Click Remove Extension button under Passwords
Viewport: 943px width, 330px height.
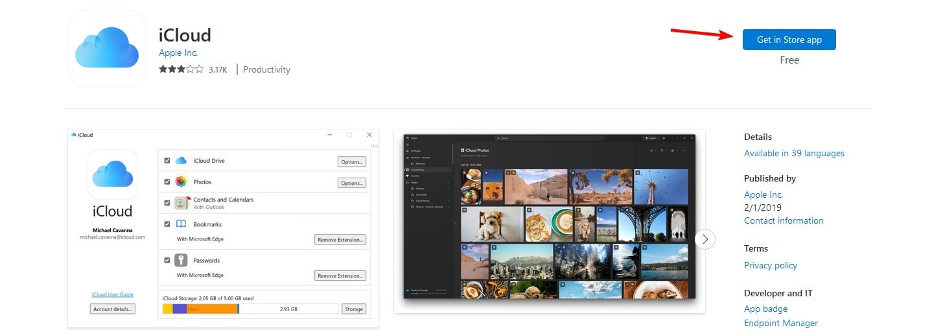[x=340, y=276]
